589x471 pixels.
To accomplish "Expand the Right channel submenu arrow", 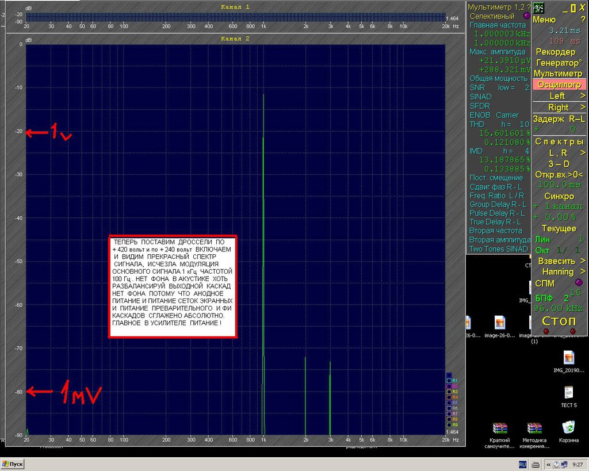I will (582, 108).
